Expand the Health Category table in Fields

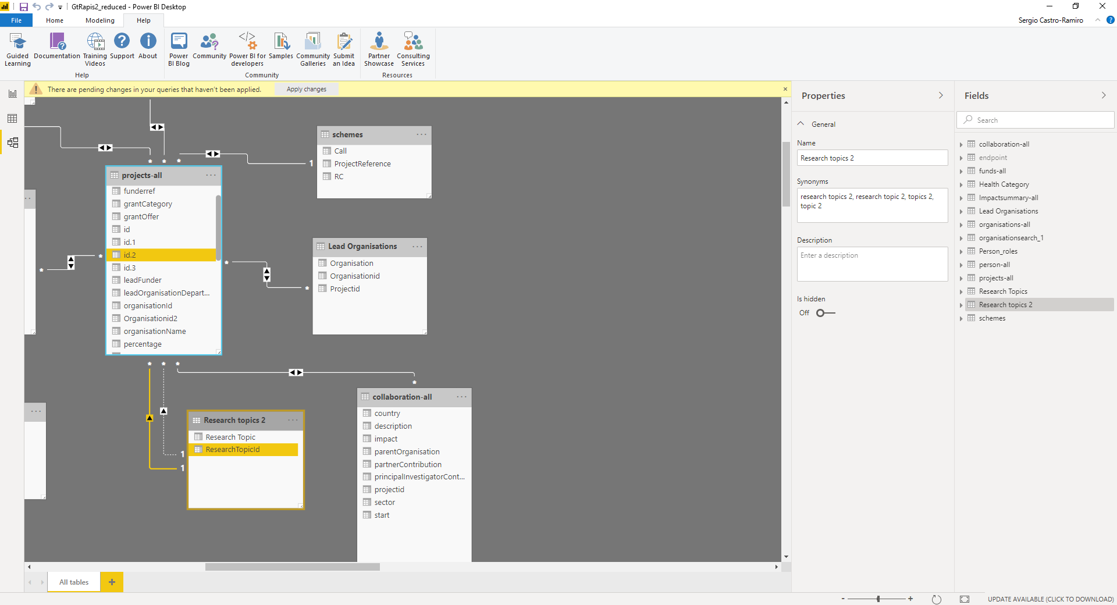(x=961, y=184)
